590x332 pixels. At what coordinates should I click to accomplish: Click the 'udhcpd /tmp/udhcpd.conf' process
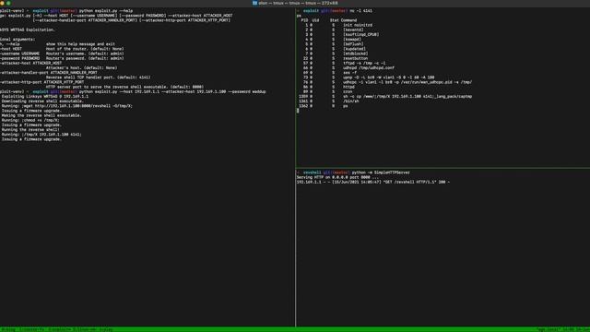369,67
